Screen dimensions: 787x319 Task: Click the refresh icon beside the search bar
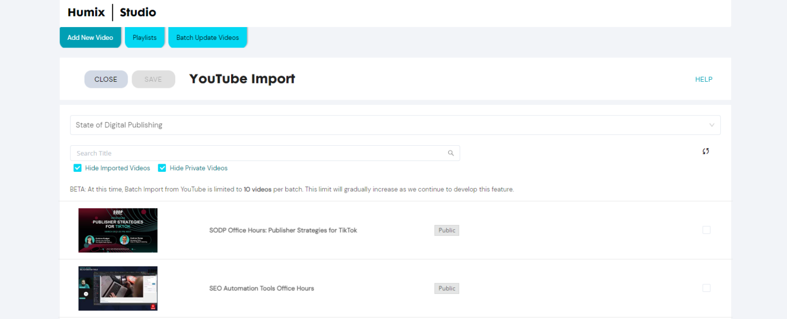tap(706, 151)
